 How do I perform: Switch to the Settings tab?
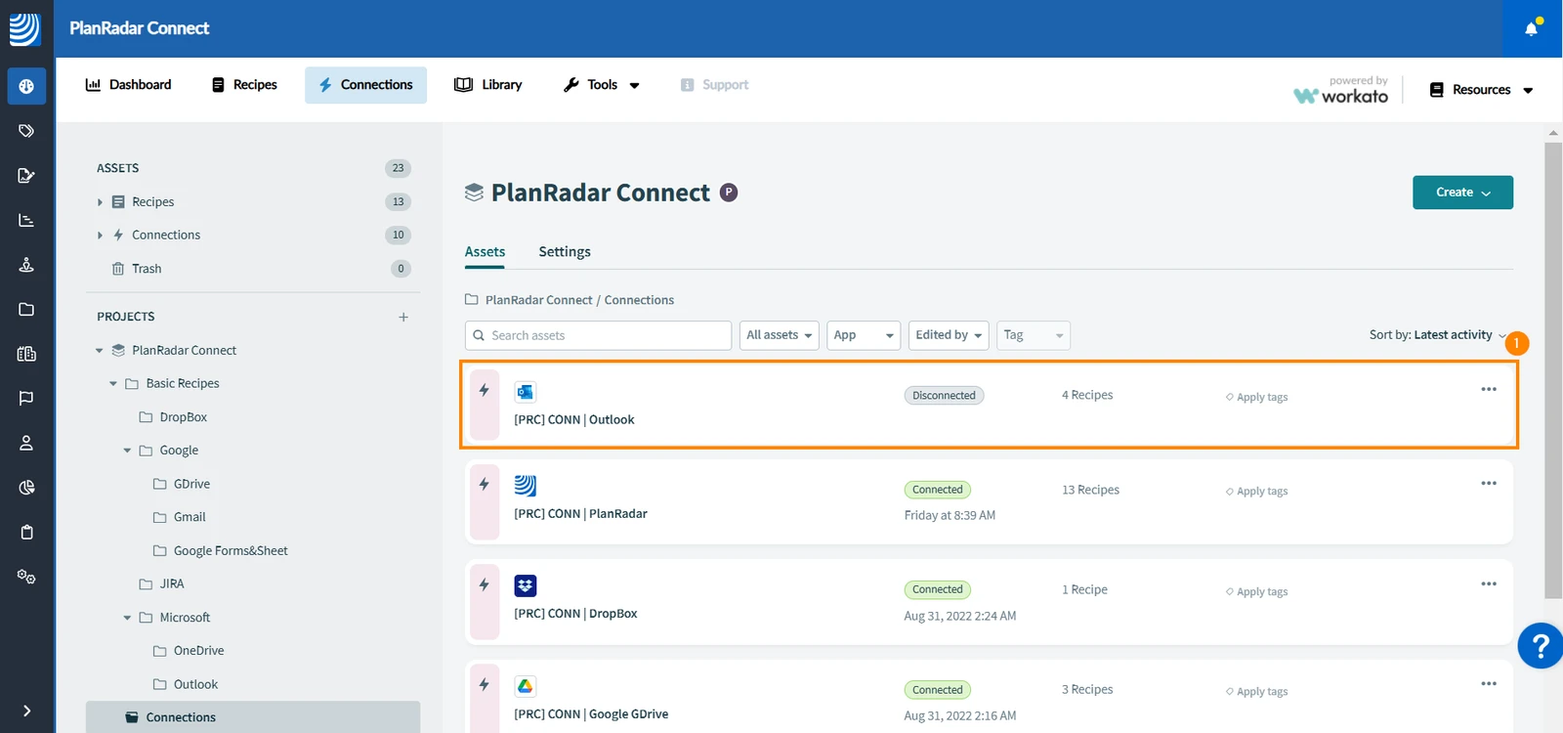pyautogui.click(x=565, y=251)
